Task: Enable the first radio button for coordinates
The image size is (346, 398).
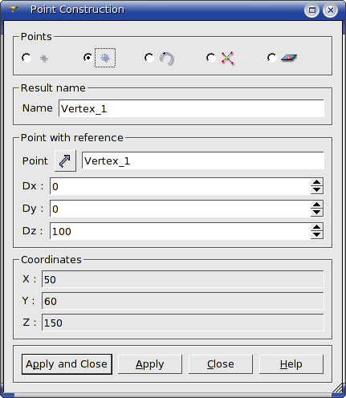Action: coord(26,58)
